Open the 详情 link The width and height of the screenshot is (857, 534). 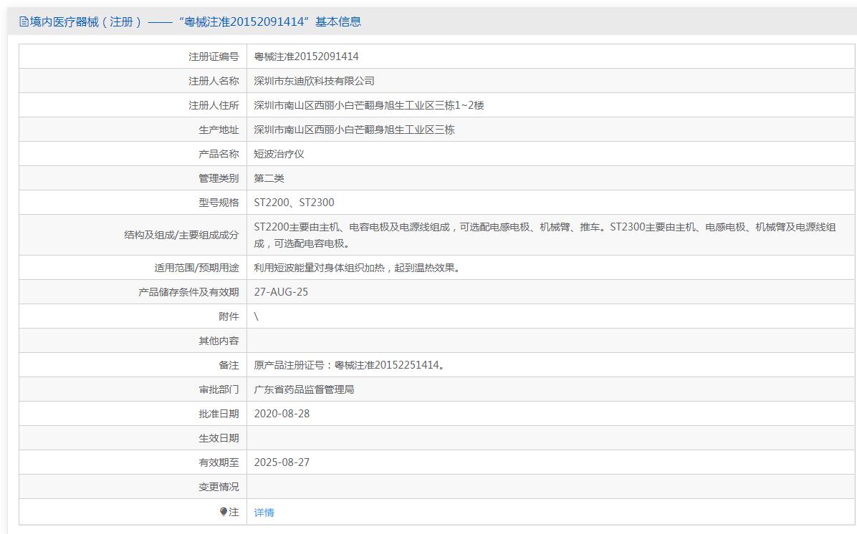(x=264, y=513)
